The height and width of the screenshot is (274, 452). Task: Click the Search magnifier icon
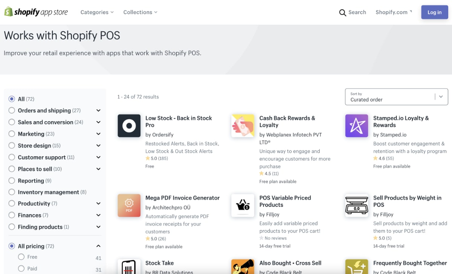click(342, 13)
